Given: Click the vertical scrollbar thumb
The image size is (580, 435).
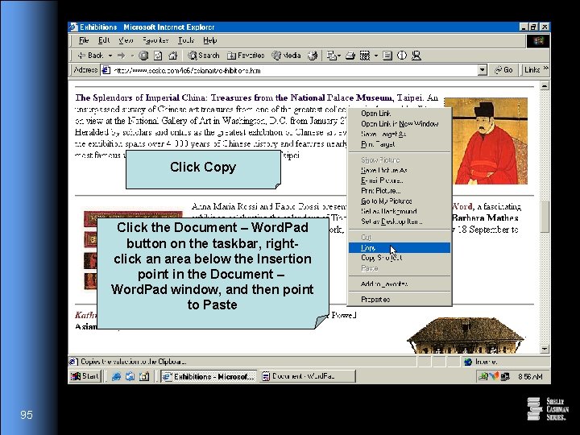Looking at the screenshot, I should point(545,217).
